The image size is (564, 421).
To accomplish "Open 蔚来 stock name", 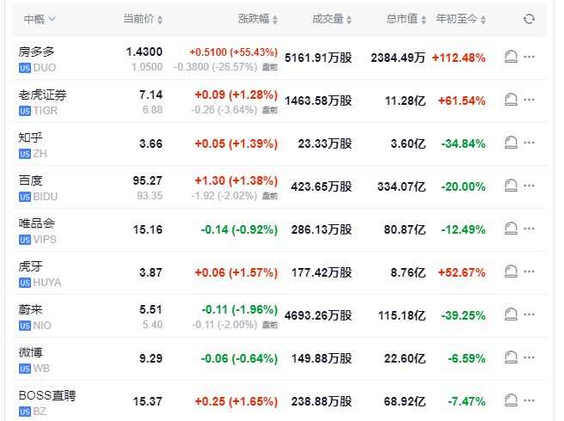I will point(30,309).
